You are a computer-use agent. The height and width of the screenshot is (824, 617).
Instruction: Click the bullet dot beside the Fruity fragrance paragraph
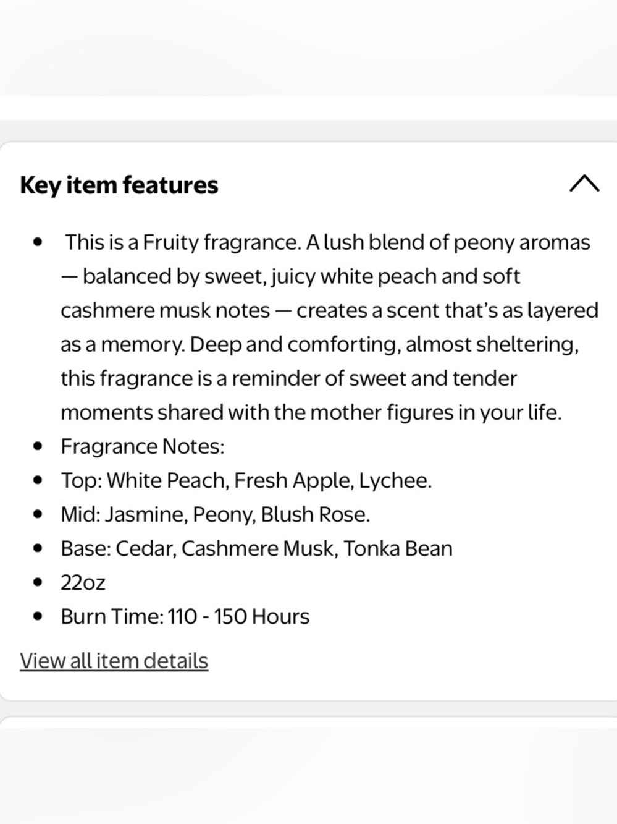[x=39, y=242]
